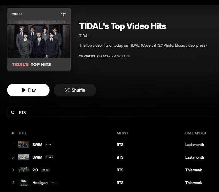Click the Shuffle crossed-arrows icon
This screenshot has height=192, width=219.
68,90
